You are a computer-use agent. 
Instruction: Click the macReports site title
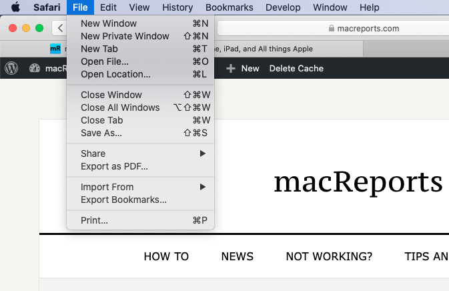pyautogui.click(x=358, y=182)
